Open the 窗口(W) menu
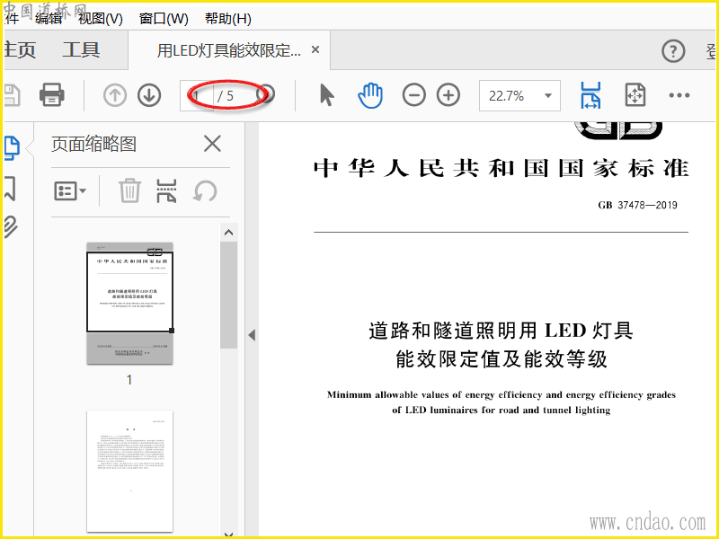Viewport: 719px width, 539px height. click(164, 19)
